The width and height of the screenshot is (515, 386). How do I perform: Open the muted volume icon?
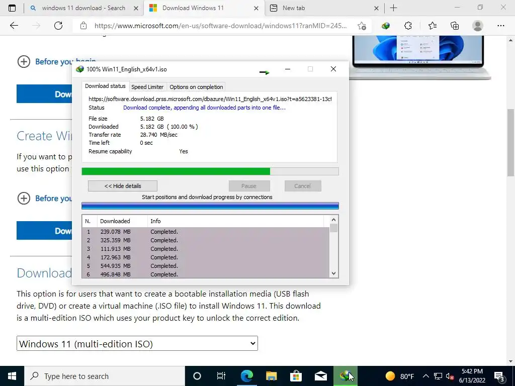coord(450,376)
